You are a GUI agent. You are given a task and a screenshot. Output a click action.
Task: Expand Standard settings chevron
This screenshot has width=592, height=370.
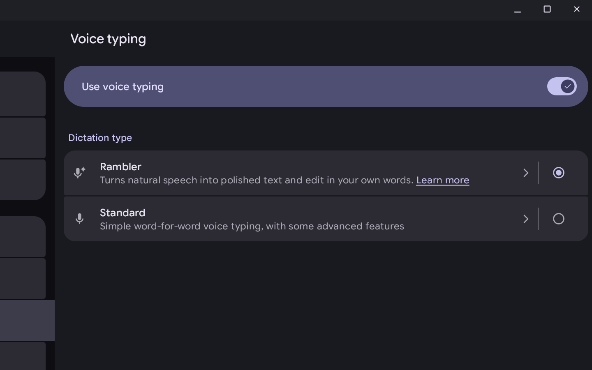(526, 219)
